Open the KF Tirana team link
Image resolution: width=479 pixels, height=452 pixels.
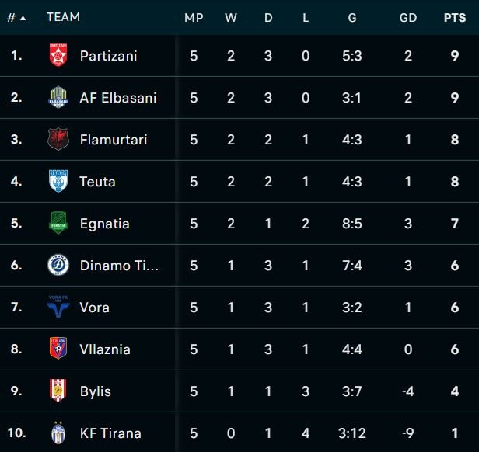[110, 433]
